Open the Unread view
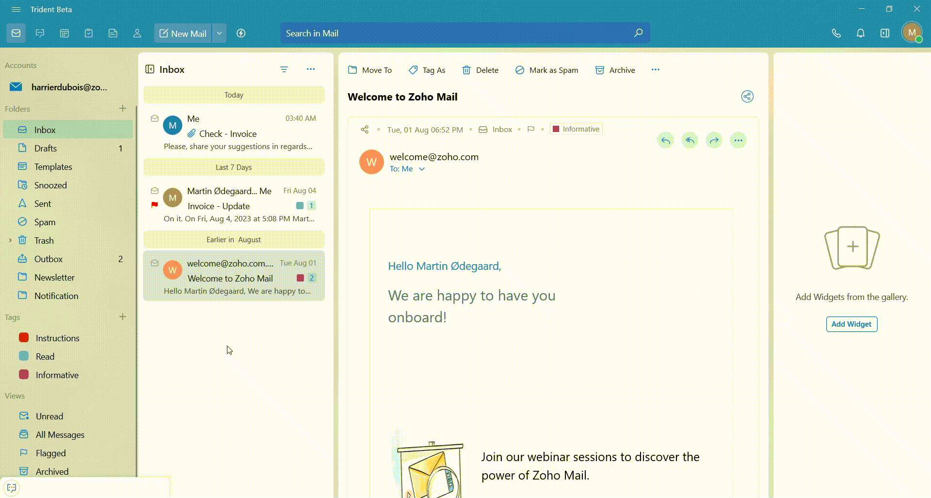The image size is (931, 498). pyautogui.click(x=49, y=416)
